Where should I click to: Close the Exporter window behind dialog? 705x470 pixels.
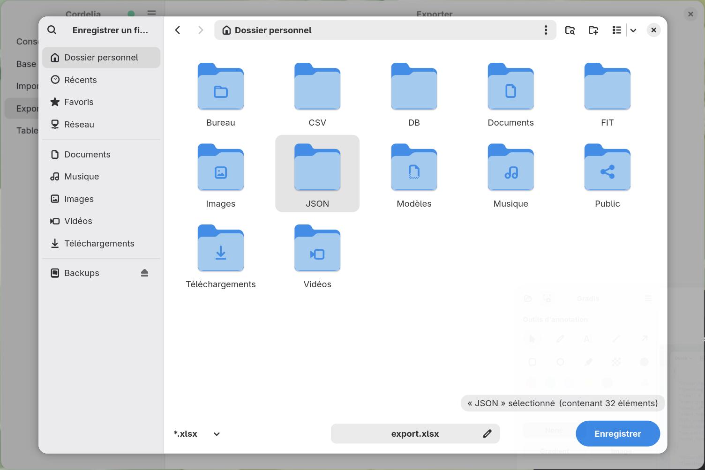point(690,14)
